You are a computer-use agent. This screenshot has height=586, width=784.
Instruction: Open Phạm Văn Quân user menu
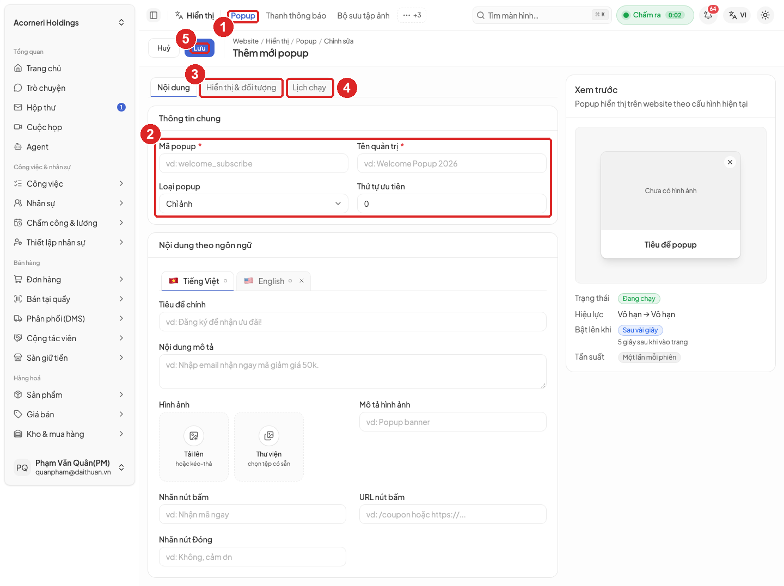point(70,467)
